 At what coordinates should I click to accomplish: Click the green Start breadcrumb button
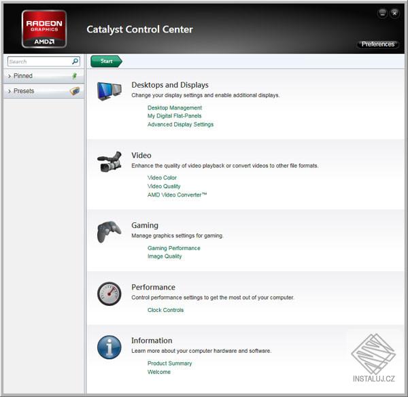[x=107, y=61]
